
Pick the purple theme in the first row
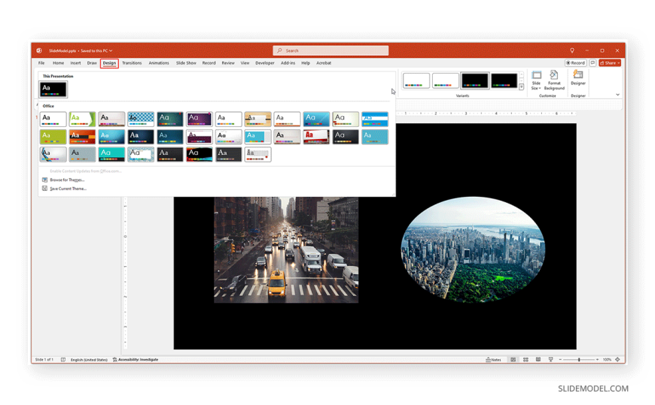click(x=200, y=119)
